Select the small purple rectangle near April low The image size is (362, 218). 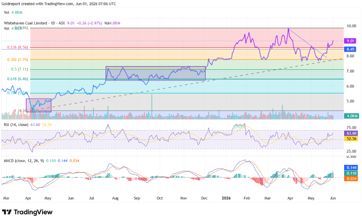coord(38,105)
